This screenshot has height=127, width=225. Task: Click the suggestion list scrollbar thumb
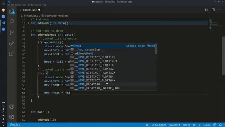pyautogui.click(x=156, y=49)
